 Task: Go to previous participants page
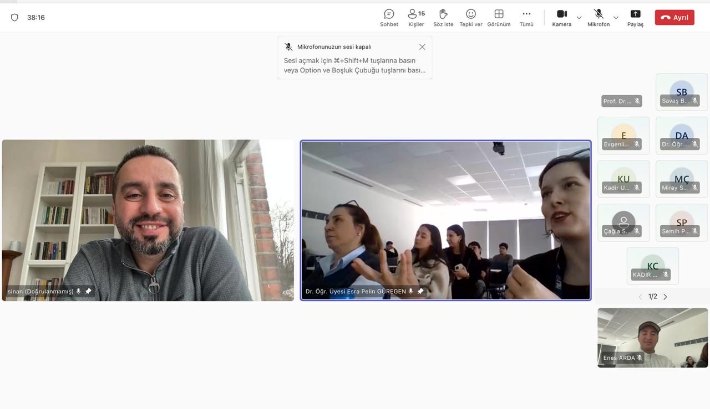[640, 297]
